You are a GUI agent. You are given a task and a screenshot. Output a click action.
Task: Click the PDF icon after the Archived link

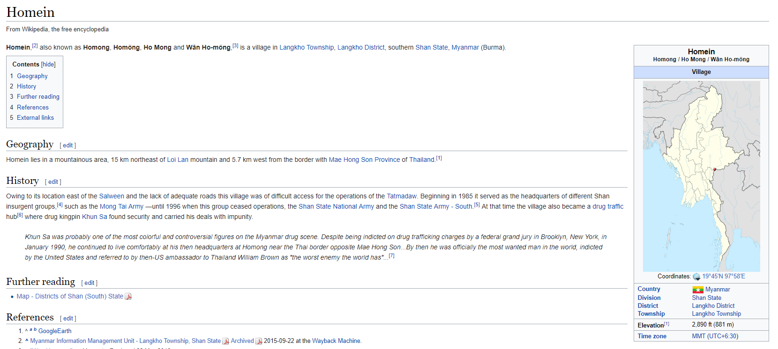[x=259, y=341]
